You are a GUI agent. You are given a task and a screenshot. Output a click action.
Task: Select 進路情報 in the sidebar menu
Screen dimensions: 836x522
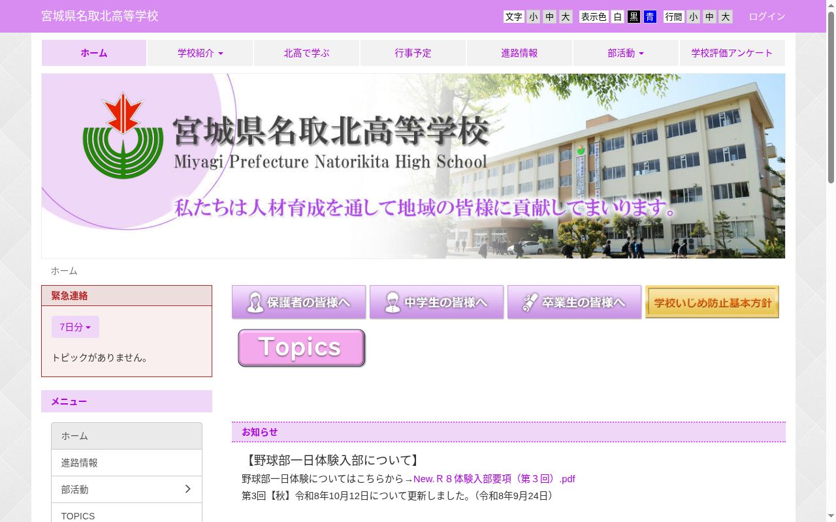tap(127, 463)
